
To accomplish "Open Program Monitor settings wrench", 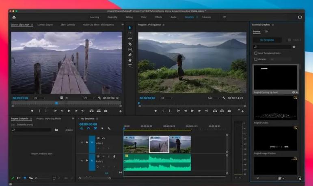I will pyautogui.click(x=224, y=98).
